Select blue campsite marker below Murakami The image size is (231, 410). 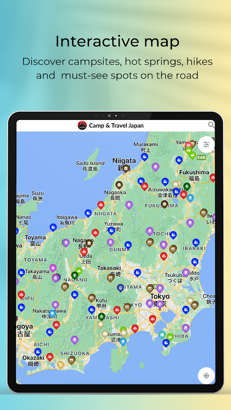point(145,157)
